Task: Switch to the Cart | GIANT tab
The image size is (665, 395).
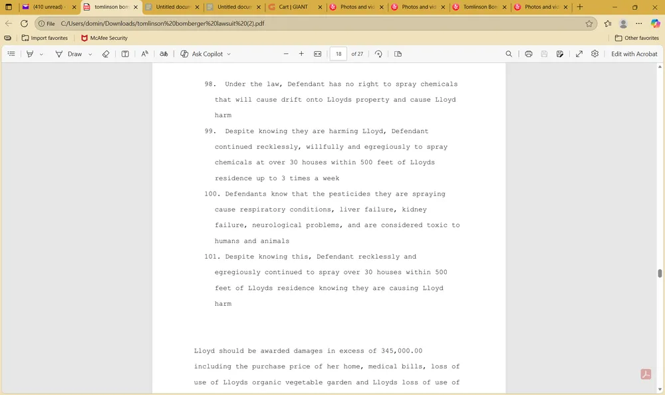Action: [292, 7]
